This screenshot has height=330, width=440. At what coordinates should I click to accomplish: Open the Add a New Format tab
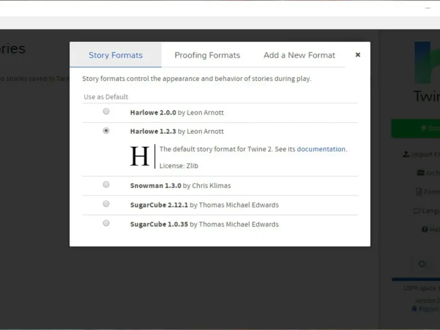click(x=299, y=55)
